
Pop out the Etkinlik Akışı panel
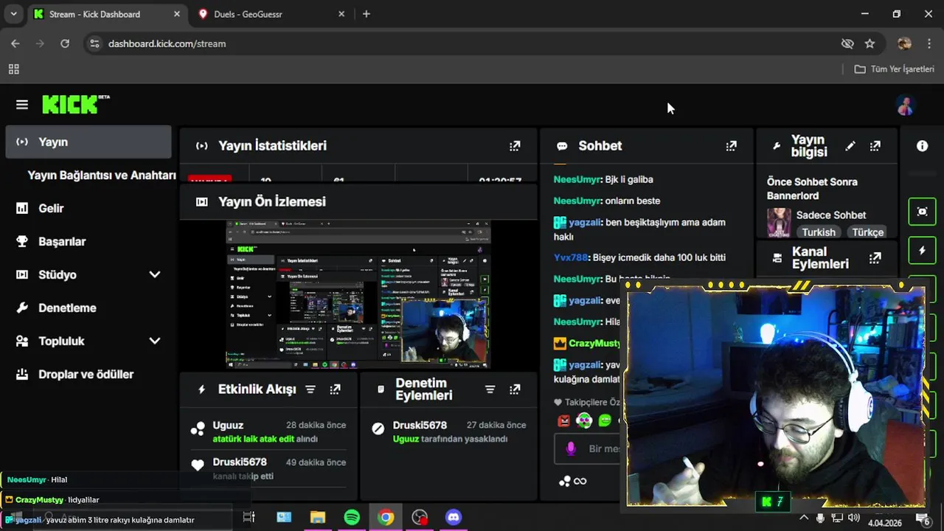[335, 389]
